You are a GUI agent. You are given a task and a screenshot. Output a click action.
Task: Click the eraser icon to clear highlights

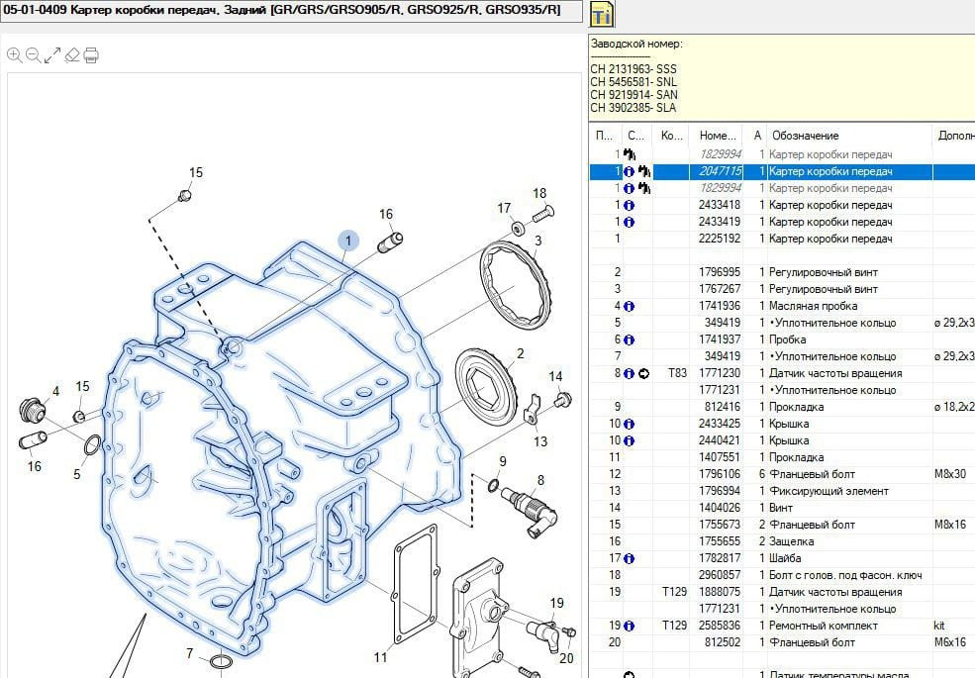pyautogui.click(x=71, y=54)
